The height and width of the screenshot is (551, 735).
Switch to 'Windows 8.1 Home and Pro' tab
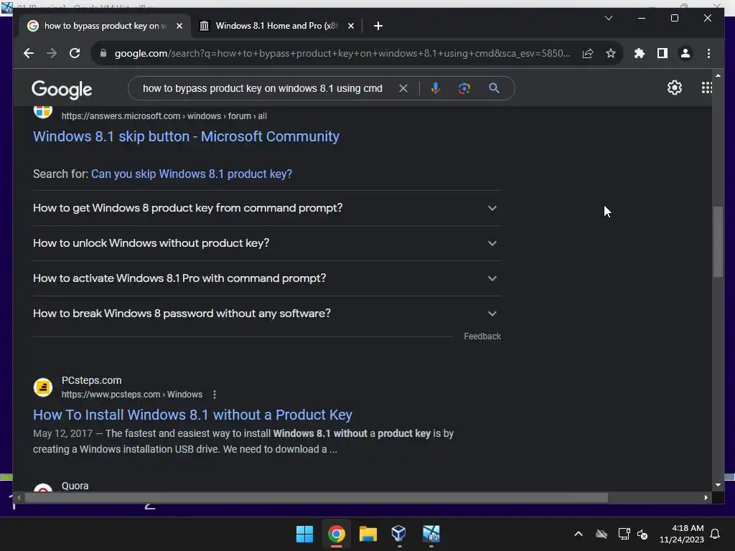click(276, 26)
